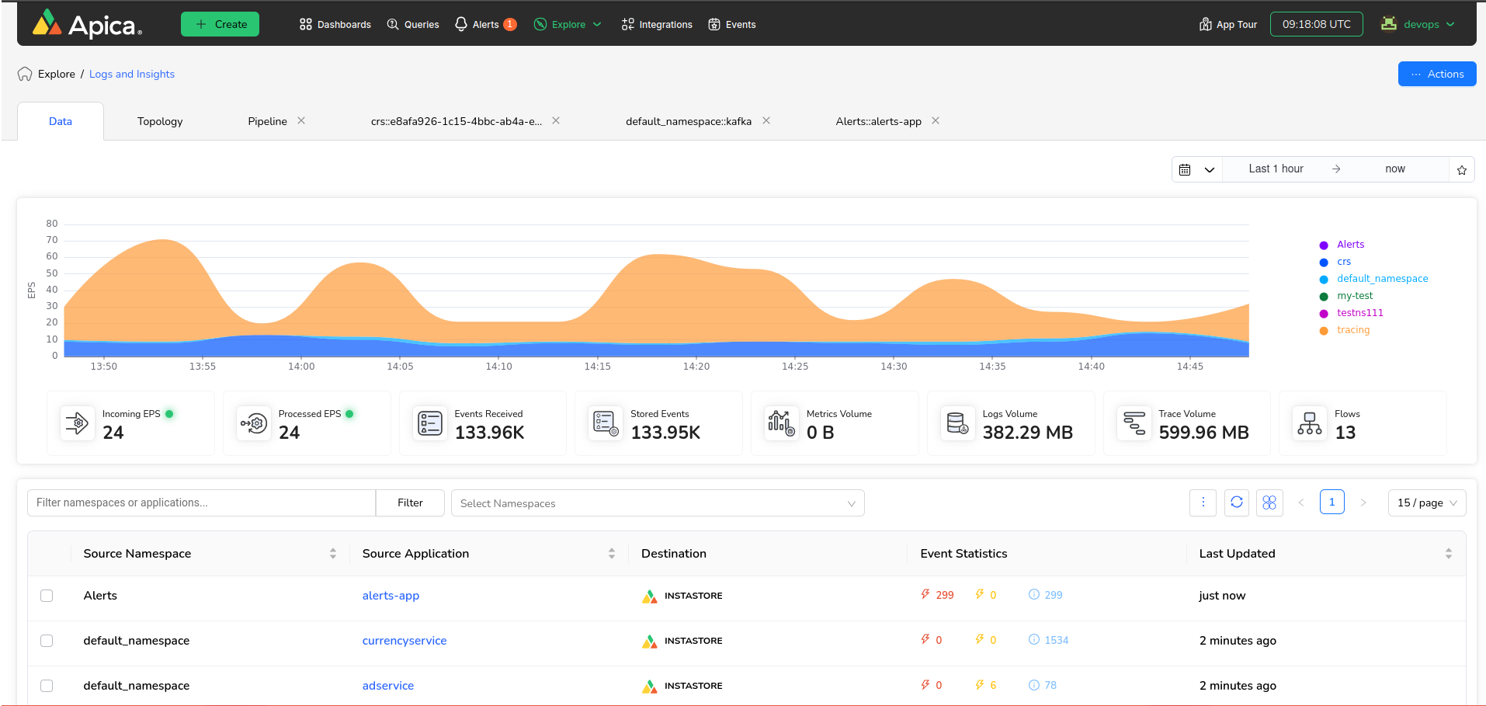
Task: Click the tracing legend color dot
Action: pyautogui.click(x=1324, y=331)
